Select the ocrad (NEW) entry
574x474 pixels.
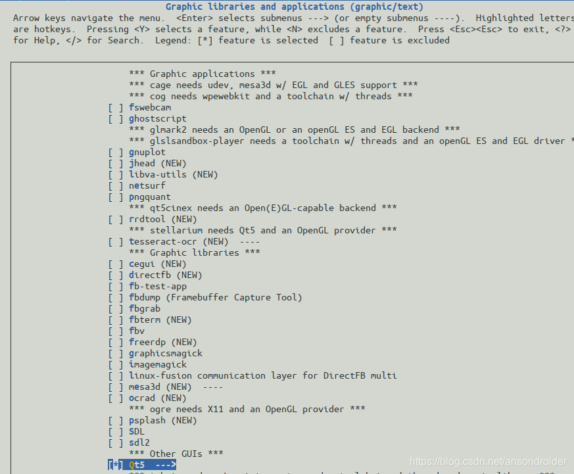tap(158, 398)
